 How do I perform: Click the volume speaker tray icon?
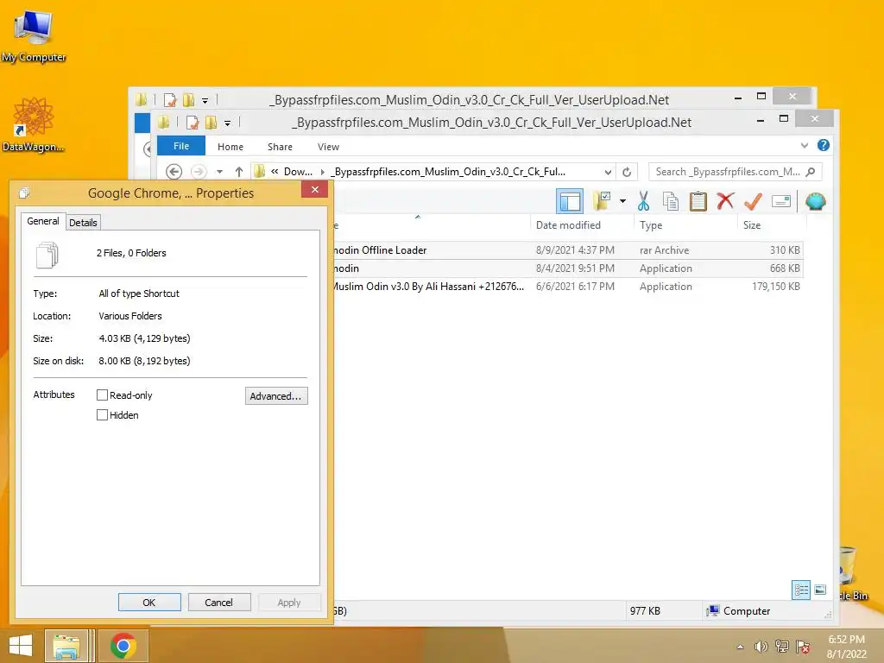click(761, 647)
